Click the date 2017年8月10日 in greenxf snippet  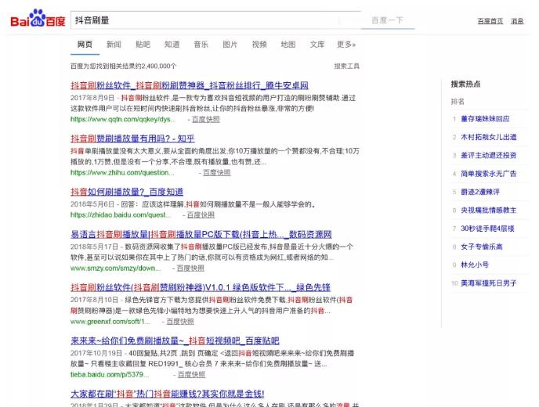pos(95,300)
